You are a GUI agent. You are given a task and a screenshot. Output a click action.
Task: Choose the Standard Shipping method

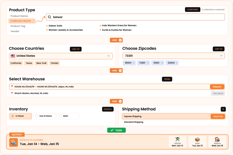point(134,122)
